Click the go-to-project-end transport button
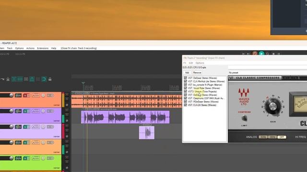Screen dimensions: 307x172 click(x=248, y=54)
